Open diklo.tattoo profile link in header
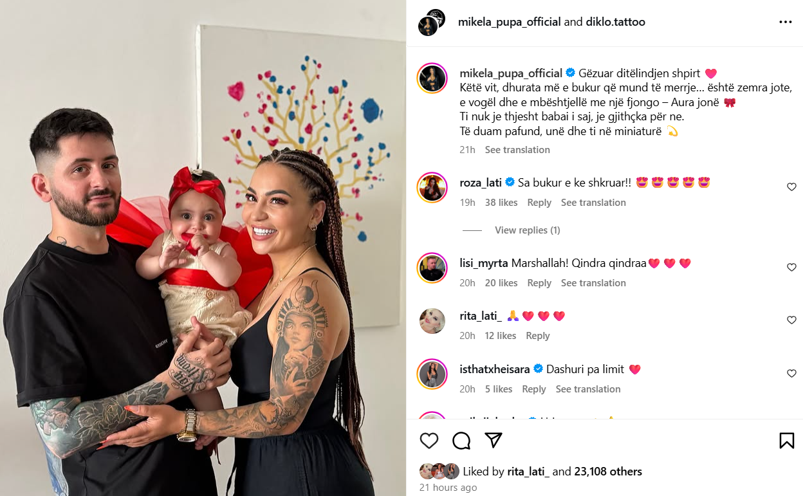Viewport: 803px width, 496px height. point(615,22)
